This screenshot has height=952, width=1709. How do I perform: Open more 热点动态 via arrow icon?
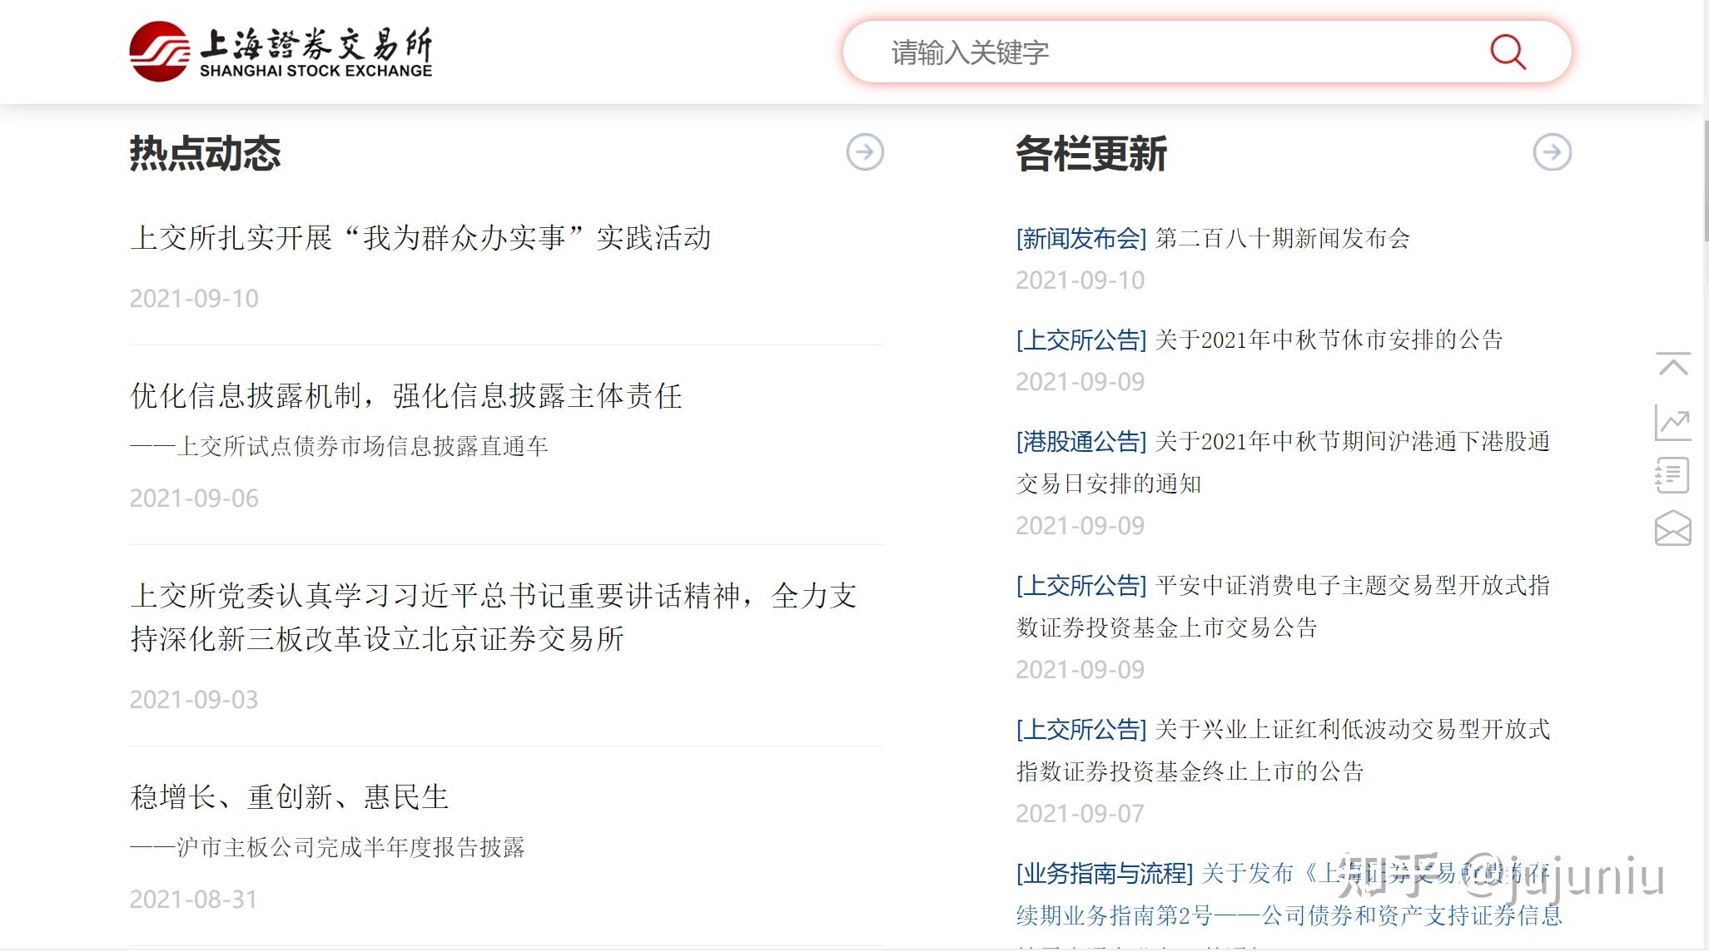tap(865, 152)
